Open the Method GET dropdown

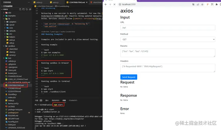point(168,39)
